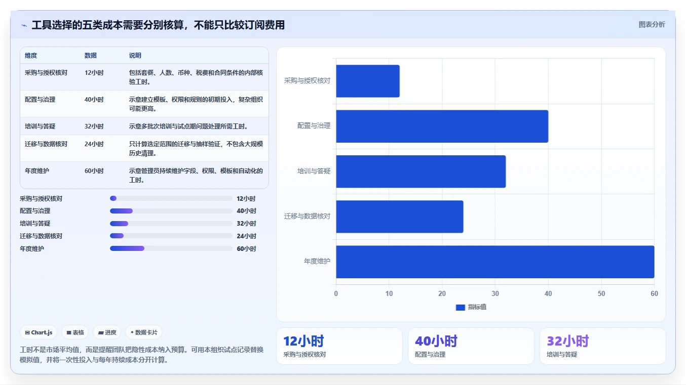Click the description starting 示意建立模板

pos(196,104)
